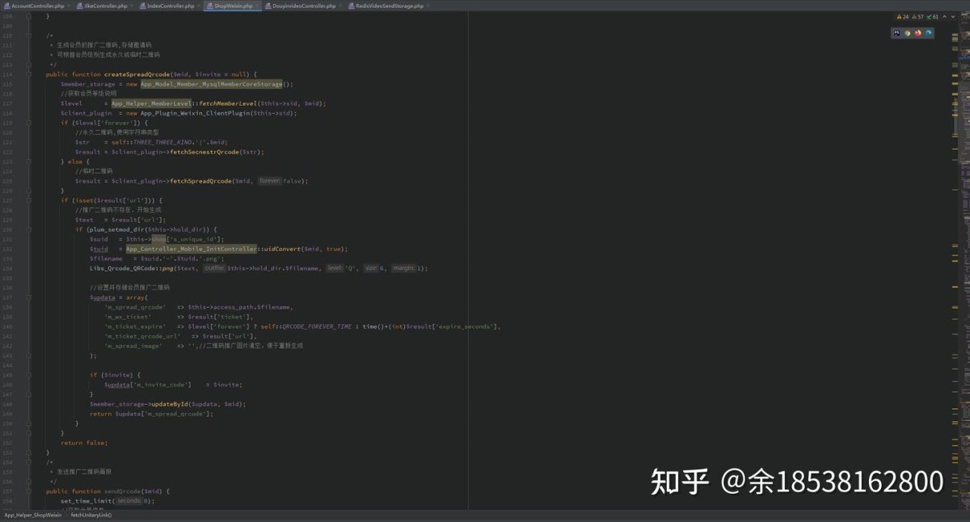Open the DouyinvideoController.php tab

[303, 6]
